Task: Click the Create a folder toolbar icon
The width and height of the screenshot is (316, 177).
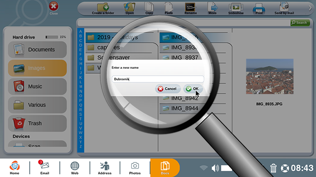Action: click(x=103, y=9)
